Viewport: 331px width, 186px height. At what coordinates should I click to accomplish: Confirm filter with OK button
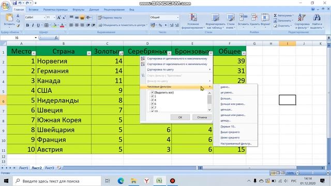180,117
